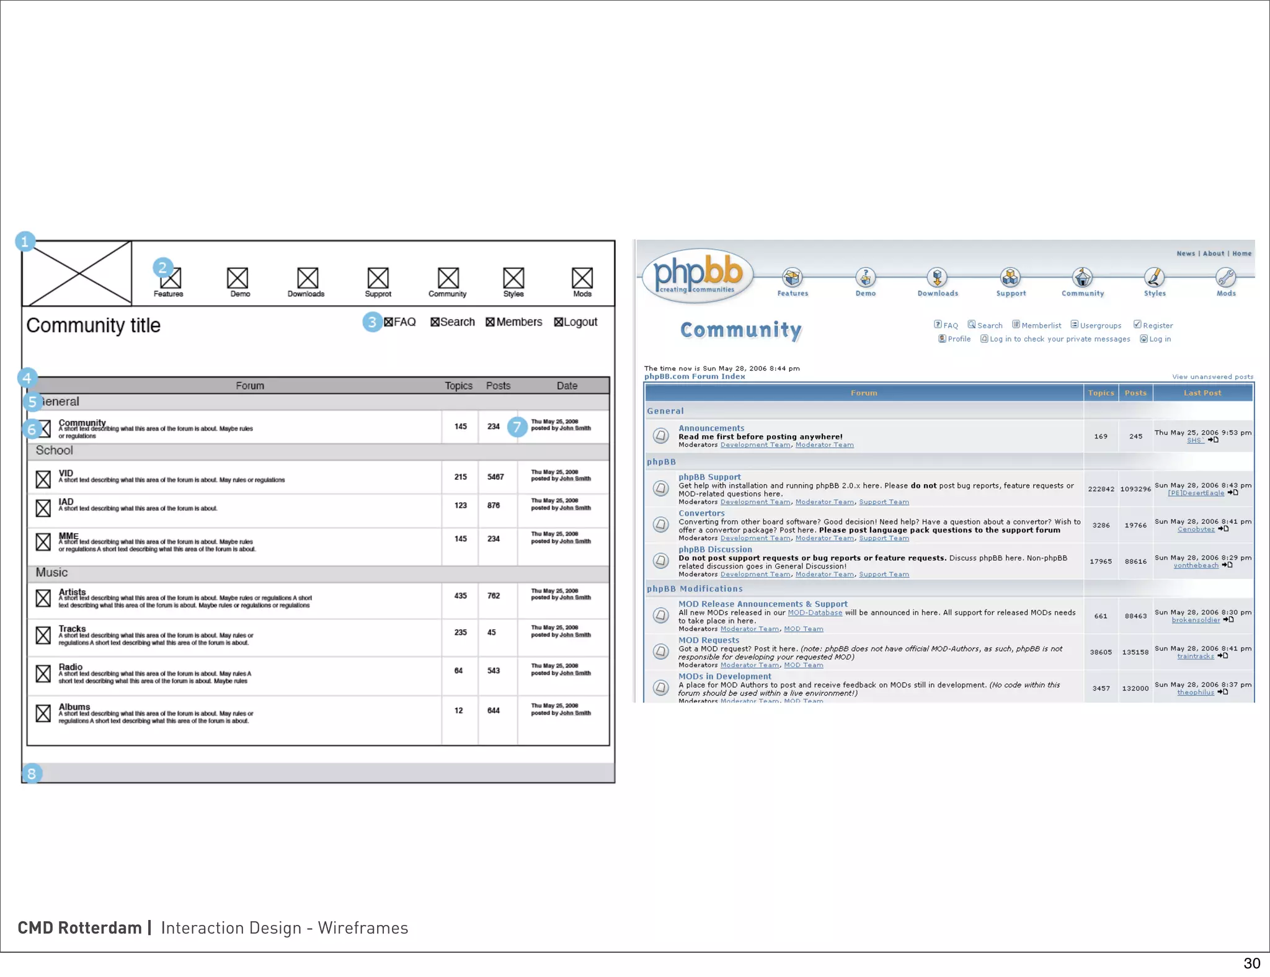Image resolution: width=1270 pixels, height=977 pixels.
Task: Click the Home link at top right
Action: pos(1241,254)
